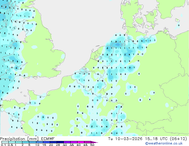Click the legend value label '50'
The height and width of the screenshot is (146, 189).
click(x=92, y=145)
